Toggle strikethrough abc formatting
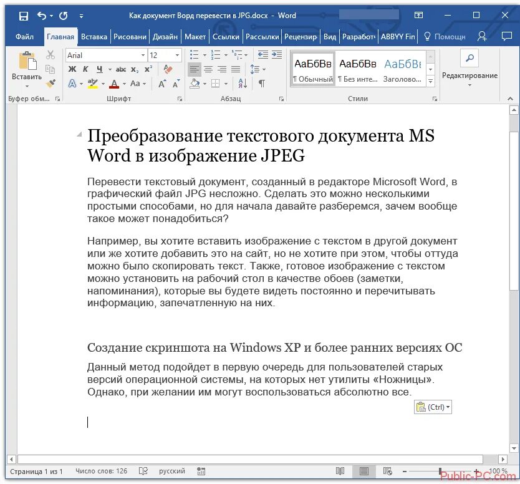520x484 pixels. point(121,69)
